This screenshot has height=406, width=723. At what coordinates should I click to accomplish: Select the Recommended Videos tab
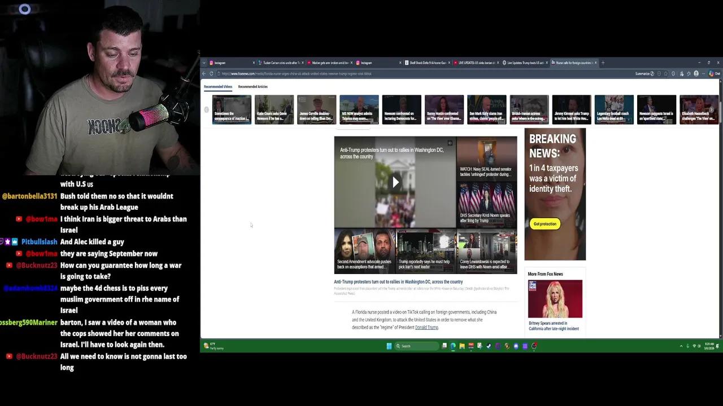[x=218, y=87]
